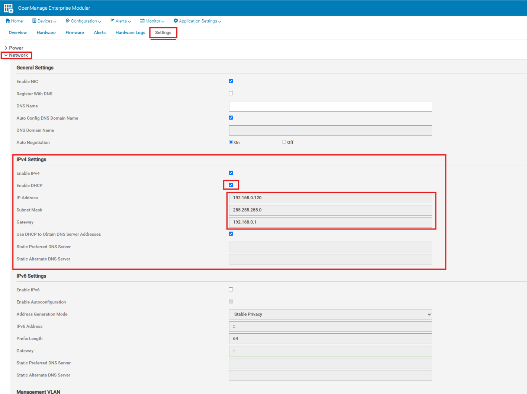The height and width of the screenshot is (394, 527).
Task: Go to the Home page
Action: click(x=14, y=21)
